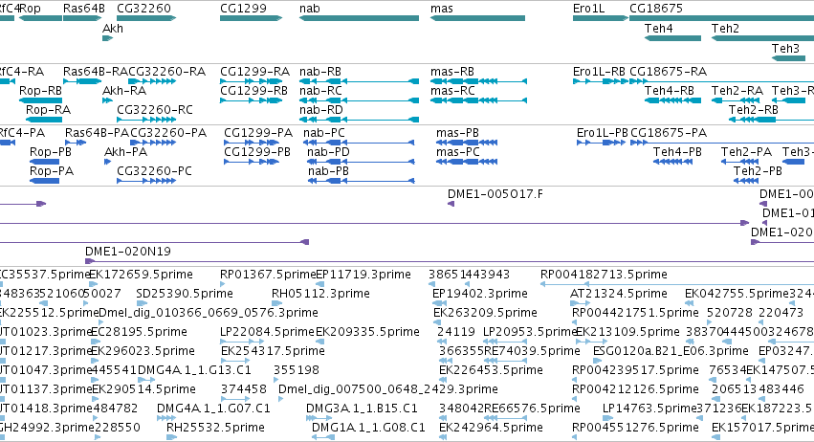Viewport: 814px width, 442px height.
Task: Select the nab gene bar
Action: click(360, 18)
